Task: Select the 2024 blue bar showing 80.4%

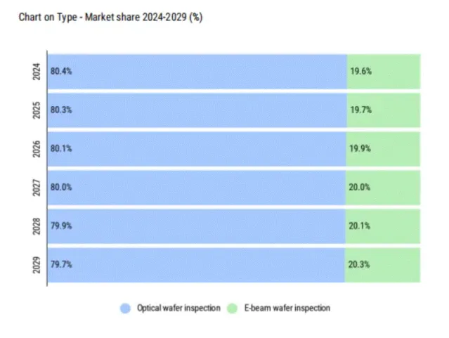Action: pyautogui.click(x=197, y=72)
